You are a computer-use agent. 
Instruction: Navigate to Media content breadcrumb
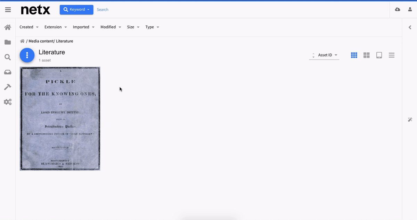click(x=41, y=41)
